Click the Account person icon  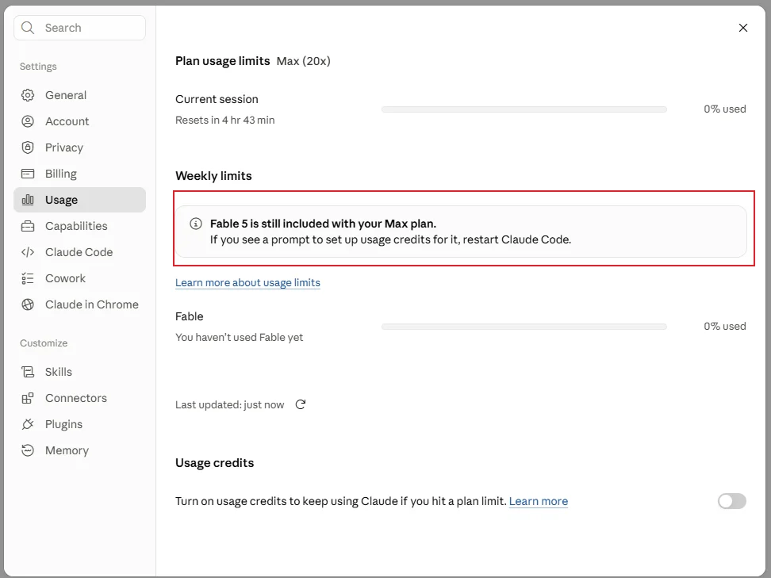28,121
